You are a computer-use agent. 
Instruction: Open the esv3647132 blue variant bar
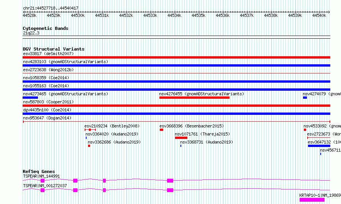(x=319, y=146)
